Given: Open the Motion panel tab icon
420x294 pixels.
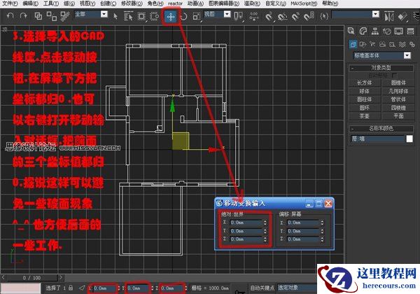Looking at the screenshot, I should pyautogui.click(x=387, y=31).
